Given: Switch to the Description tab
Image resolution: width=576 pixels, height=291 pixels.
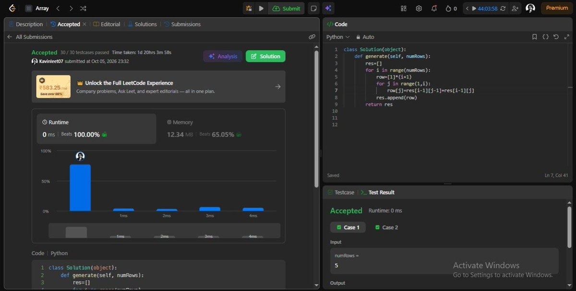Looking at the screenshot, I should (25, 24).
